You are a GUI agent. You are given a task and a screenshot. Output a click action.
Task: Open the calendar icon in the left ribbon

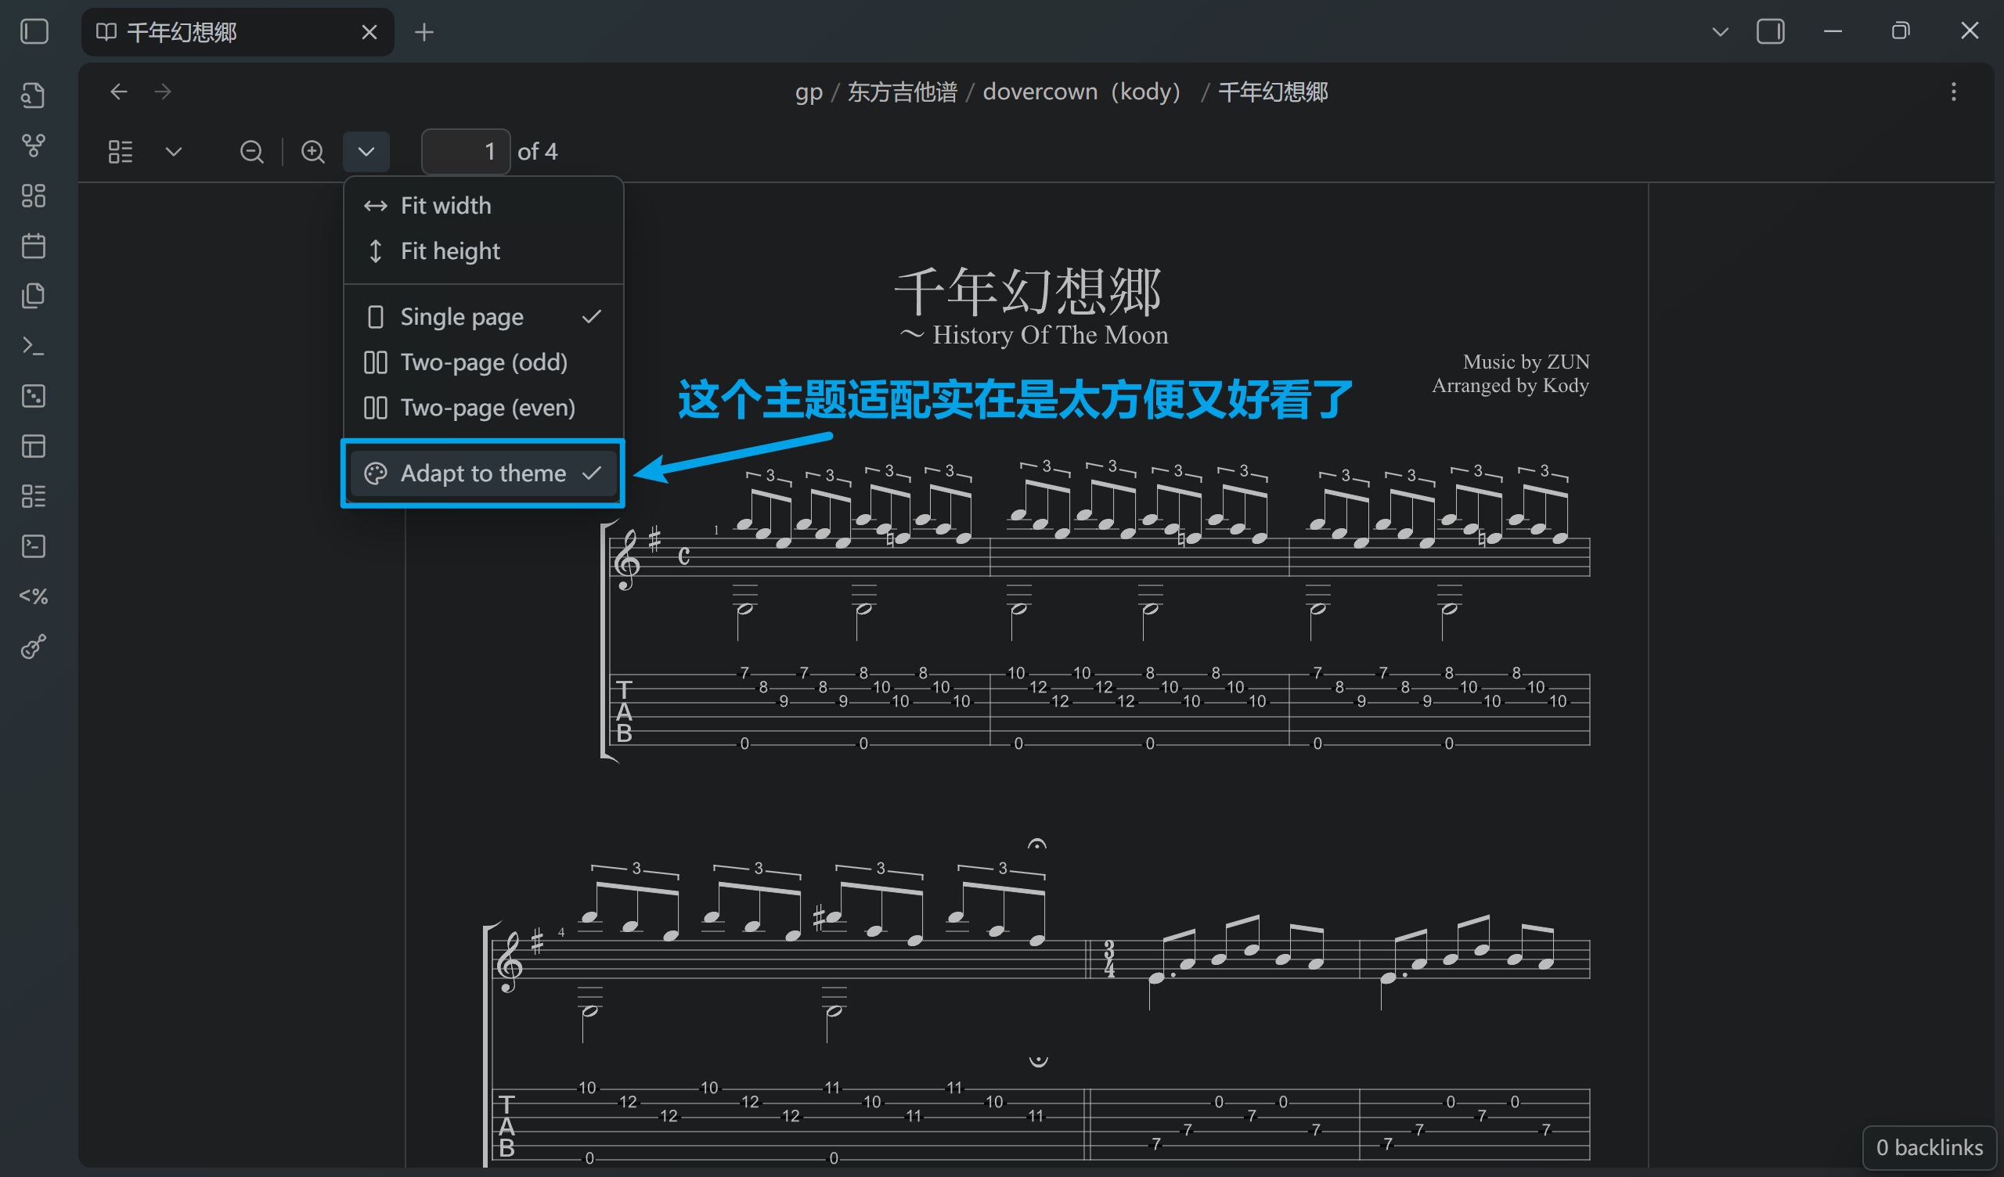click(x=34, y=246)
